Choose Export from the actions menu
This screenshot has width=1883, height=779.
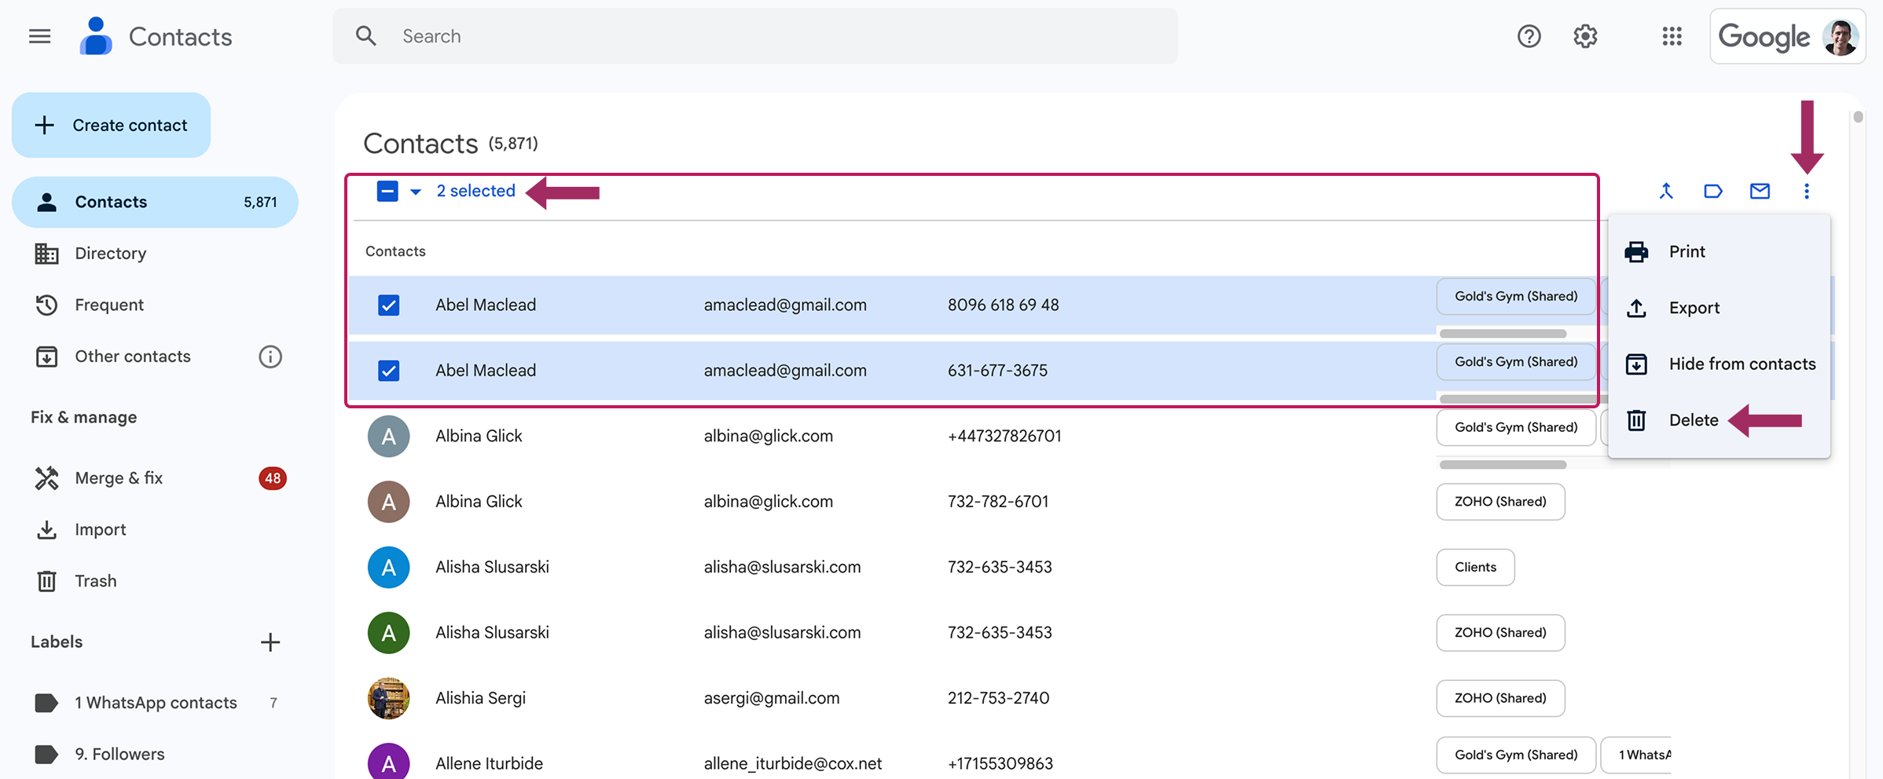[1694, 308]
